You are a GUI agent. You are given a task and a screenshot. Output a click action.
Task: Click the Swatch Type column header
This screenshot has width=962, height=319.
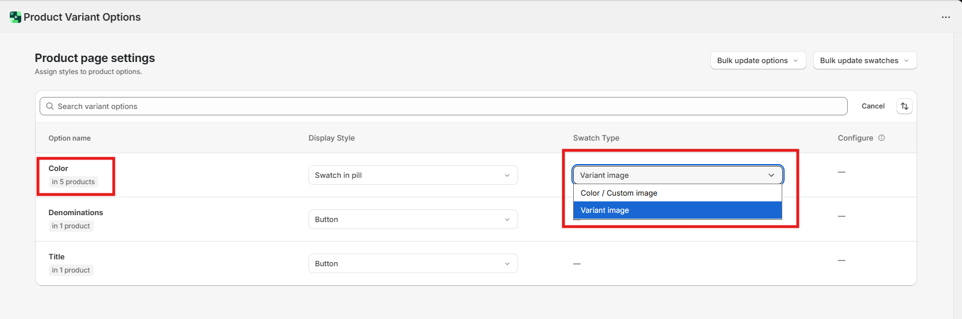coord(596,138)
